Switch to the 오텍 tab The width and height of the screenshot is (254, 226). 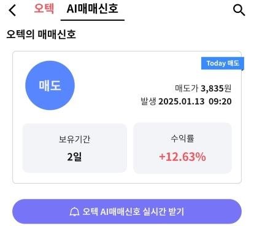pyautogui.click(x=44, y=9)
